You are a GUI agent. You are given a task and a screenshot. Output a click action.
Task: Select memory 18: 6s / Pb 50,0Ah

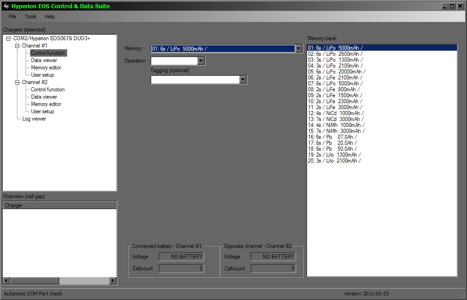(x=382, y=149)
